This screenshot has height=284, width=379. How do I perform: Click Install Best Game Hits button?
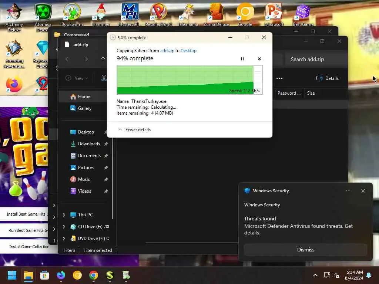pyautogui.click(x=24, y=214)
